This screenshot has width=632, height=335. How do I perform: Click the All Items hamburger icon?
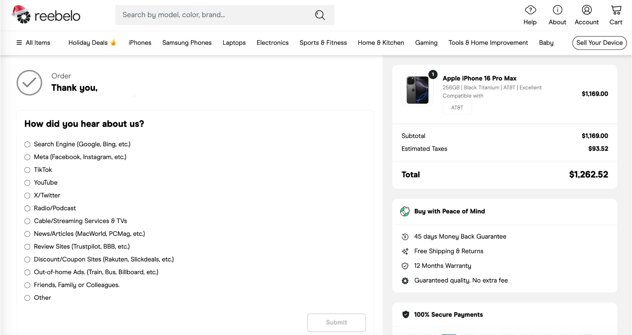(x=19, y=43)
